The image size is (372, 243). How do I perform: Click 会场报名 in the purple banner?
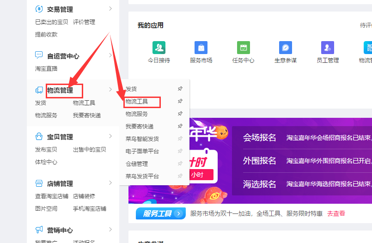(260, 138)
